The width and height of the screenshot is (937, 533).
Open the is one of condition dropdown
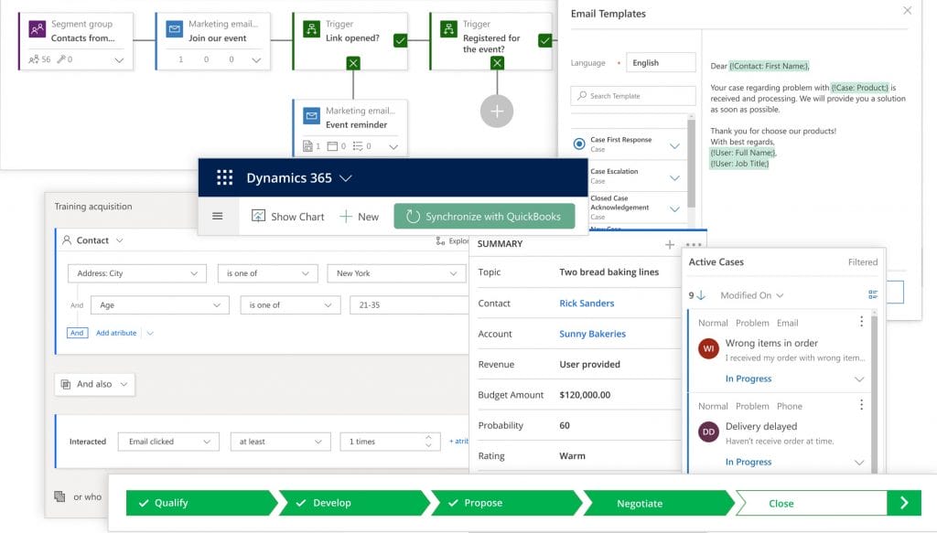click(x=267, y=272)
